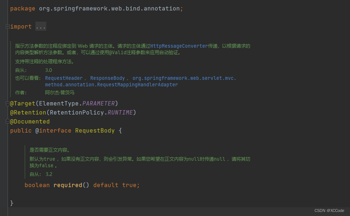Image resolution: width=350 pixels, height=216 pixels.
Task: Click the closing brace of the interface
Action: pos(12,203)
